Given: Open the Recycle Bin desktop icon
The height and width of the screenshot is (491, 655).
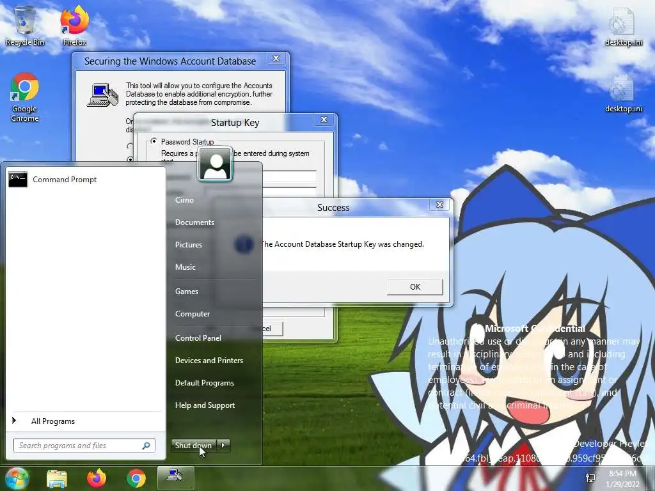Looking at the screenshot, I should [x=25, y=26].
